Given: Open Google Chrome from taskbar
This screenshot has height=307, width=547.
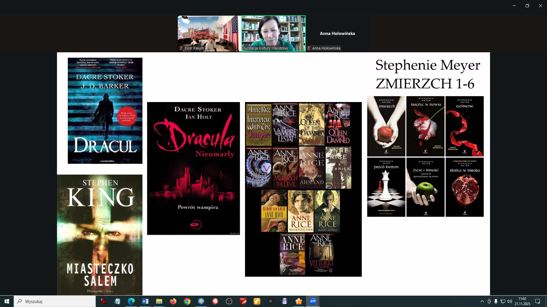Looking at the screenshot, I should (187, 301).
